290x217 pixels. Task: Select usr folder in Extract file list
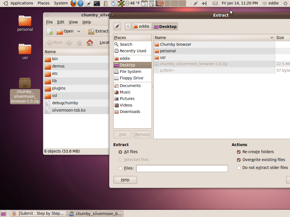(x=214, y=57)
